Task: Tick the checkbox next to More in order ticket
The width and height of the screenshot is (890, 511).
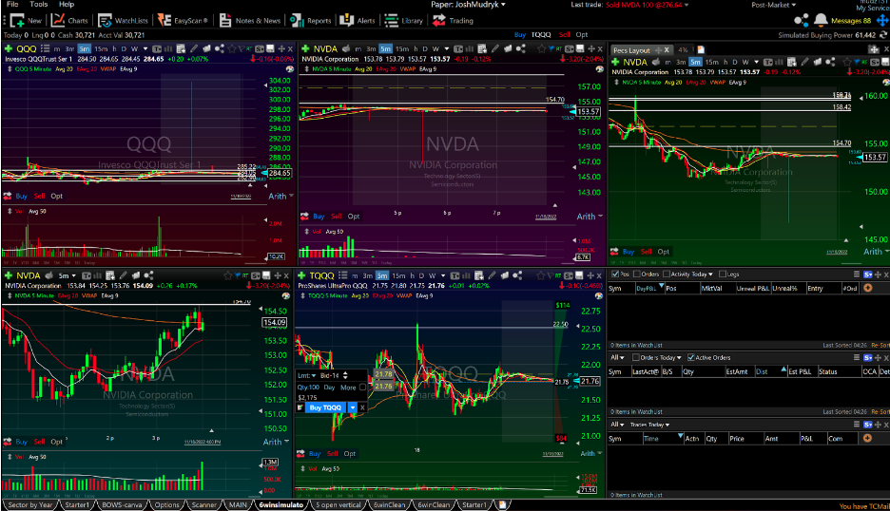Action: (362, 388)
